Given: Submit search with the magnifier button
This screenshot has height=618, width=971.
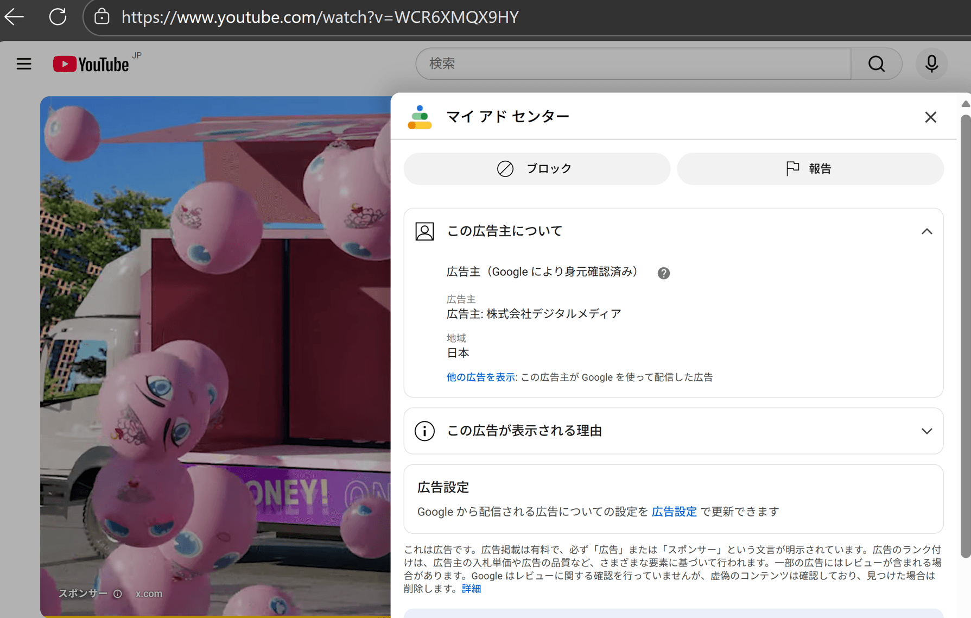Looking at the screenshot, I should [x=876, y=64].
